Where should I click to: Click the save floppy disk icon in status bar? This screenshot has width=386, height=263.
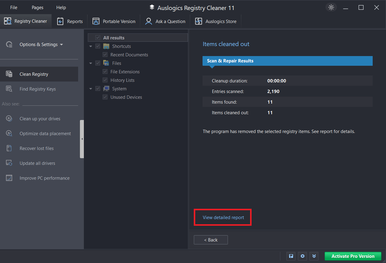pyautogui.click(x=291, y=256)
